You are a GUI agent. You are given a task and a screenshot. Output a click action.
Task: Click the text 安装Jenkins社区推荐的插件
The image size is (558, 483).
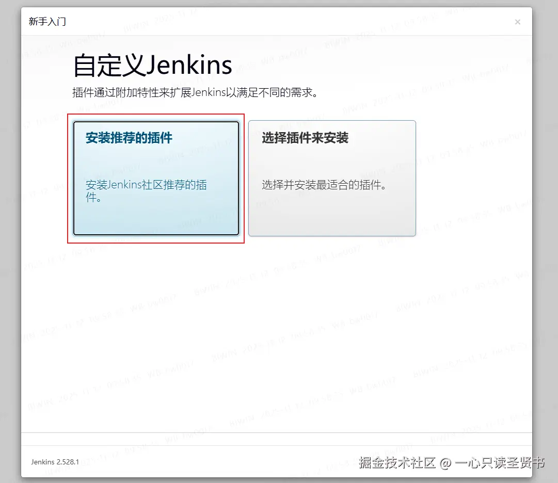[x=146, y=190]
